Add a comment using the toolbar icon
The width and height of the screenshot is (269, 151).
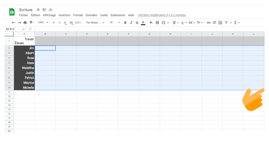pyautogui.click(x=215, y=23)
